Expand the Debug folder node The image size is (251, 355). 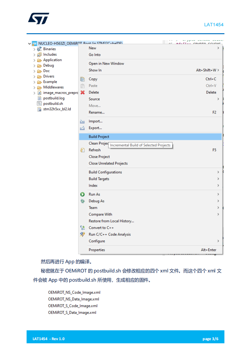pos(34,66)
